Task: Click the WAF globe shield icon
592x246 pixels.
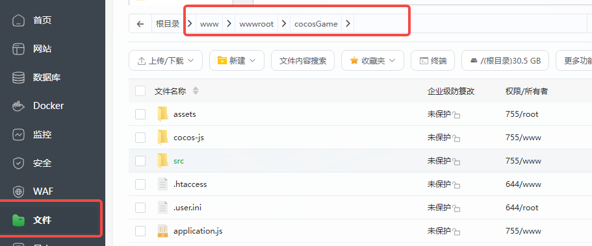Action: 18,191
